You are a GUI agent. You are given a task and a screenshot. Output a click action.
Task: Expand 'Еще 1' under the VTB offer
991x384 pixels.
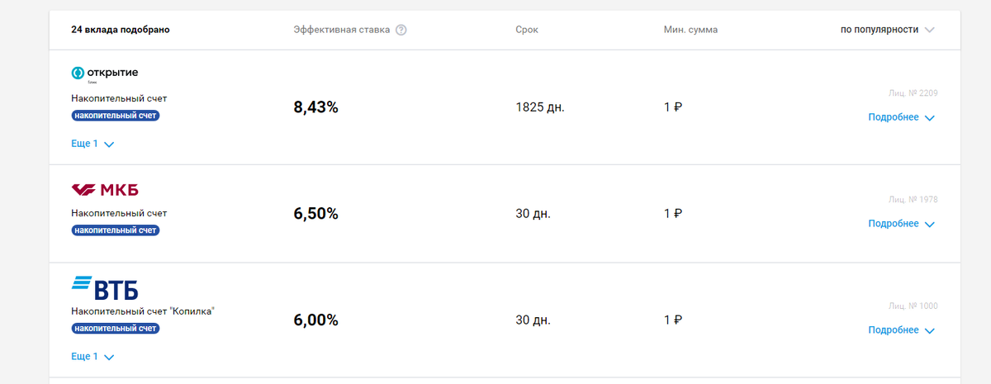click(92, 357)
